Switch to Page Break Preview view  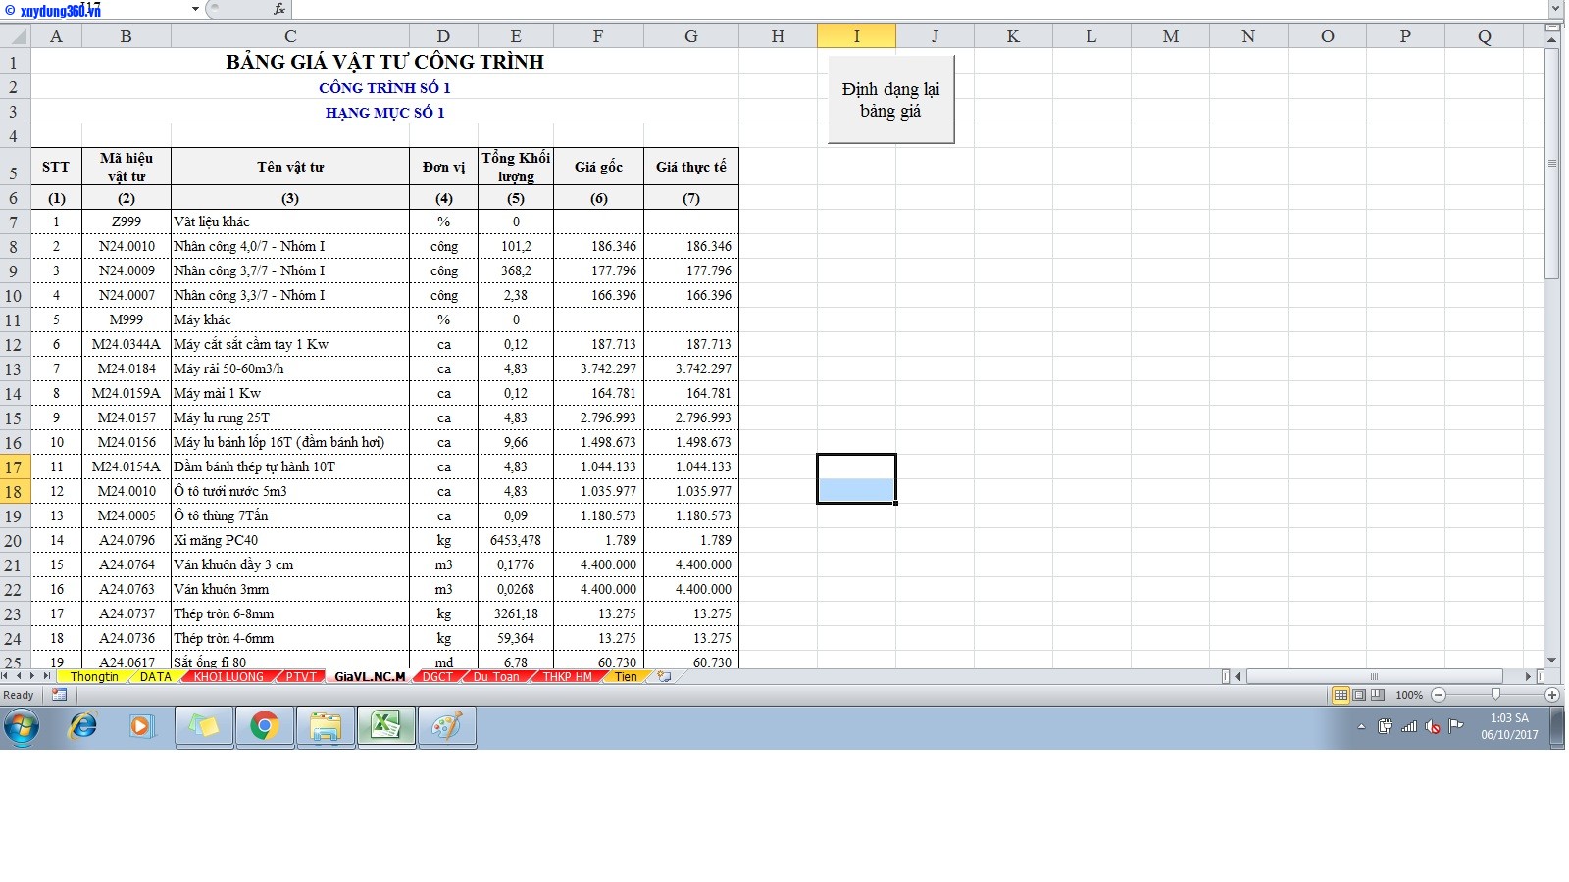click(x=1378, y=695)
